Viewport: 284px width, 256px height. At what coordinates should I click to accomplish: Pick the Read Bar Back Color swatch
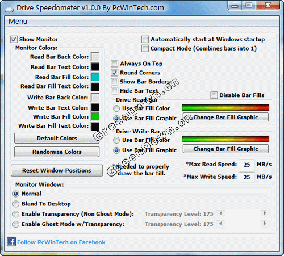click(x=95, y=57)
